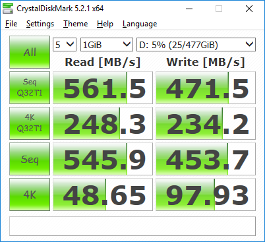
Task: Run all benchmarks with the All button
Action: [x=30, y=52]
